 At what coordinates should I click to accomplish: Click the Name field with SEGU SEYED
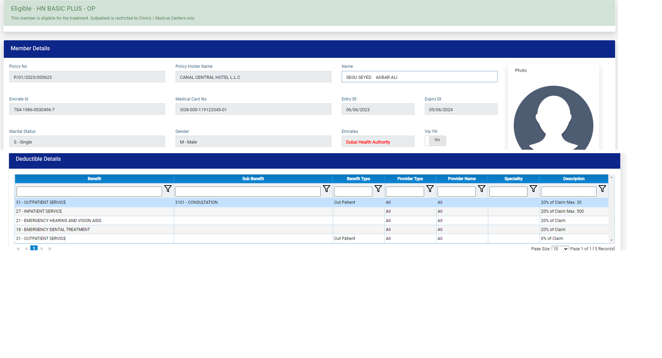pyautogui.click(x=419, y=77)
